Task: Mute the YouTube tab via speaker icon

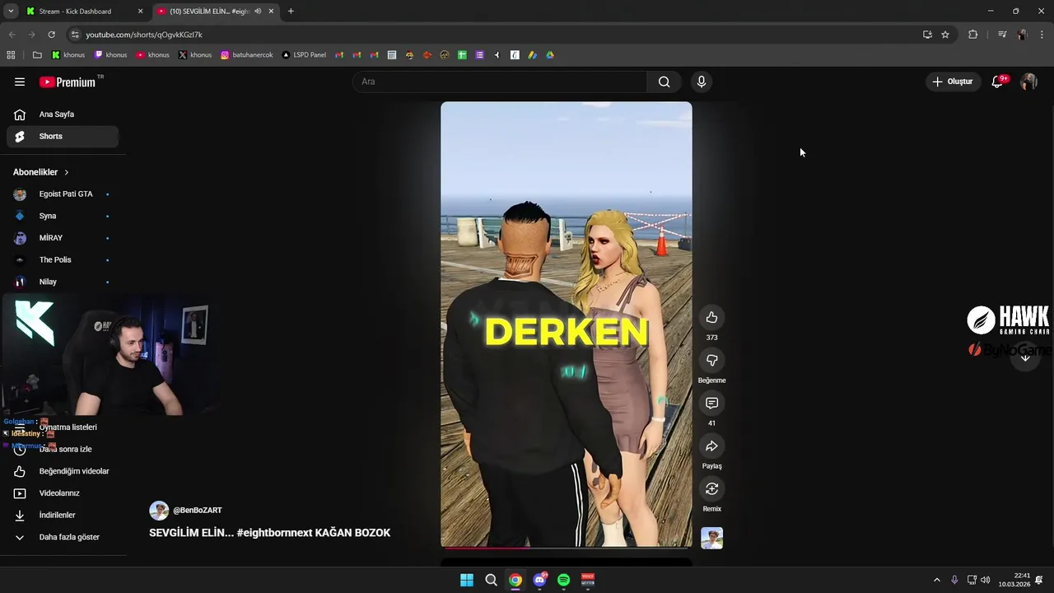Action: [258, 12]
